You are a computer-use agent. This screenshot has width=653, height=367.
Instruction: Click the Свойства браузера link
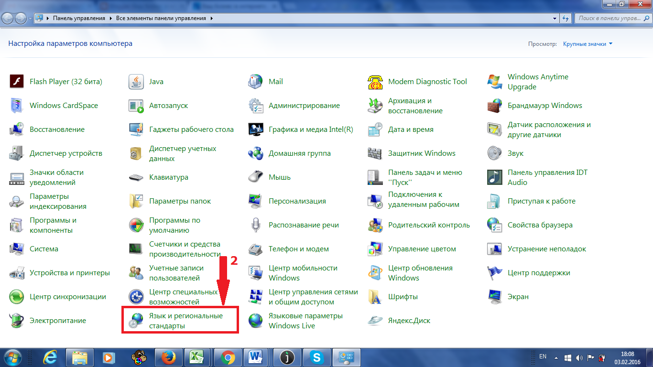[540, 225]
